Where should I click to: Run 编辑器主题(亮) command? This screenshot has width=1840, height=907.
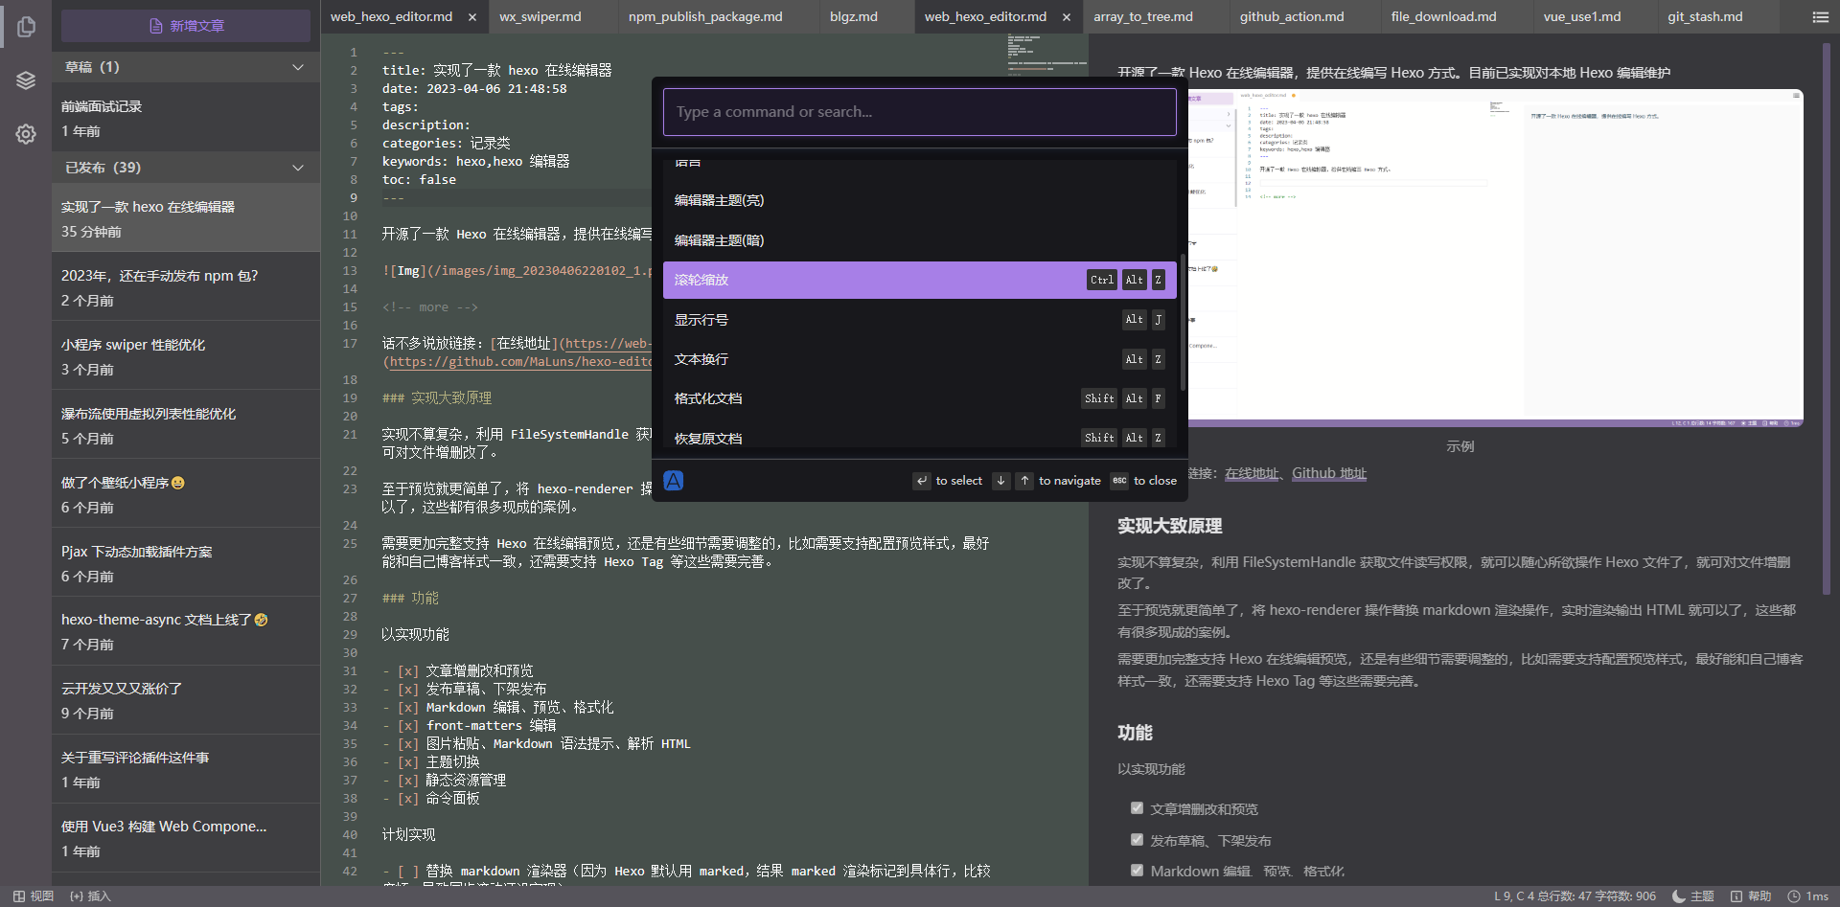click(x=920, y=200)
